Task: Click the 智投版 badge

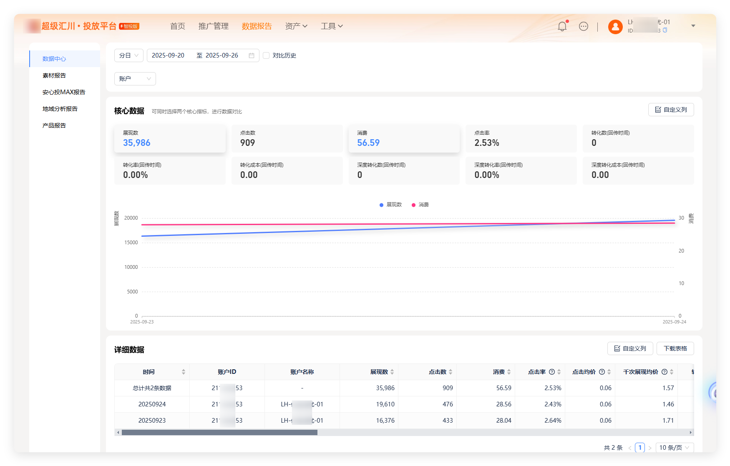Action: tap(129, 26)
